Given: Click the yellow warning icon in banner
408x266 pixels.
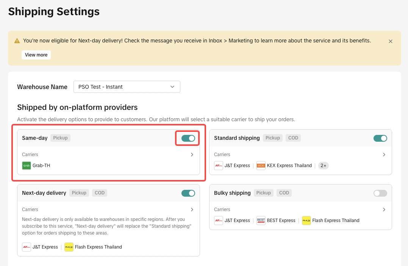Looking at the screenshot, I should point(17,41).
